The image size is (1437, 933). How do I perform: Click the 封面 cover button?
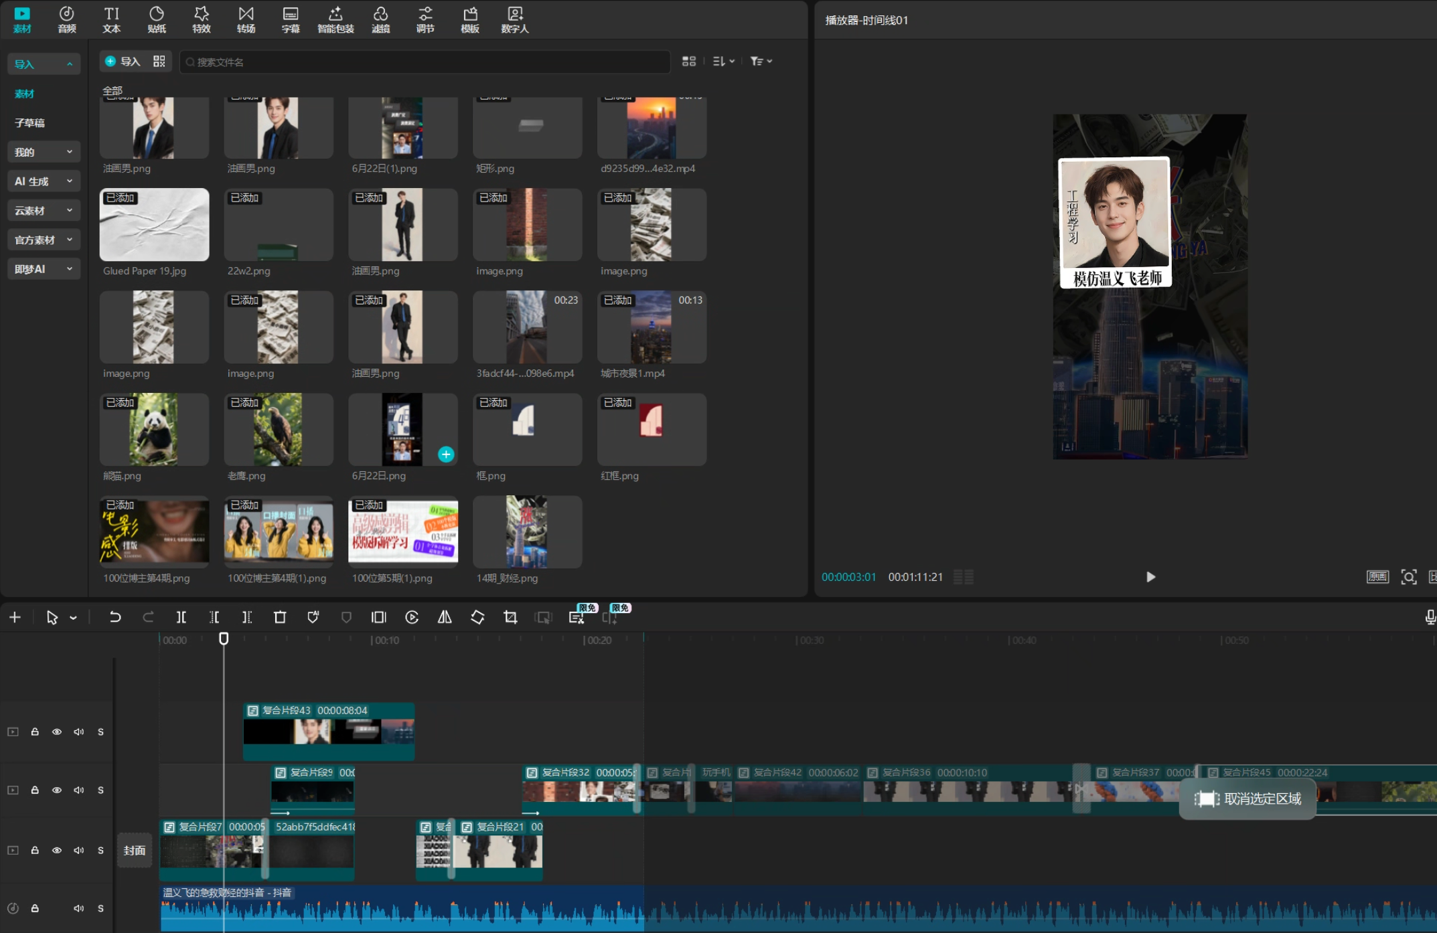tap(135, 850)
